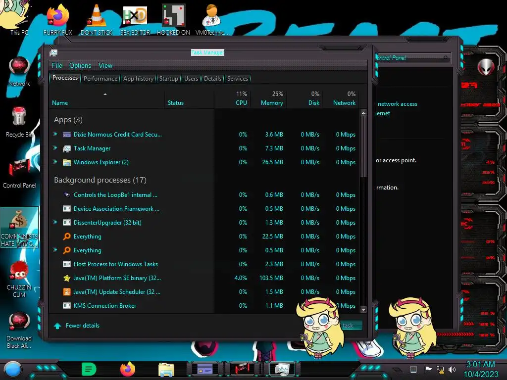
Task: Open the Recycle Bin desktop icon
Action: click(x=19, y=117)
